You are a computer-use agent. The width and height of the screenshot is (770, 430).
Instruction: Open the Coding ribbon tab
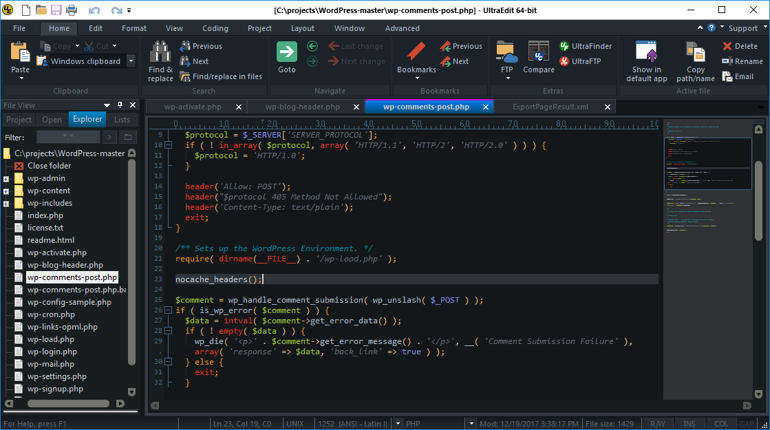click(215, 28)
